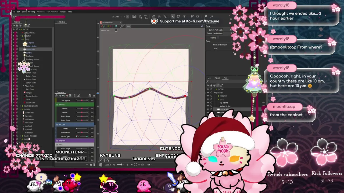344x193 pixels.
Task: Collapse the Mouth folder in Part panel
Action: [215, 93]
